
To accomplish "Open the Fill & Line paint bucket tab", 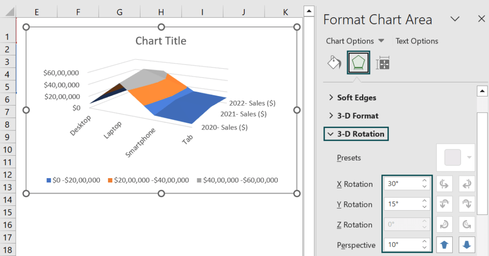I will (x=334, y=63).
